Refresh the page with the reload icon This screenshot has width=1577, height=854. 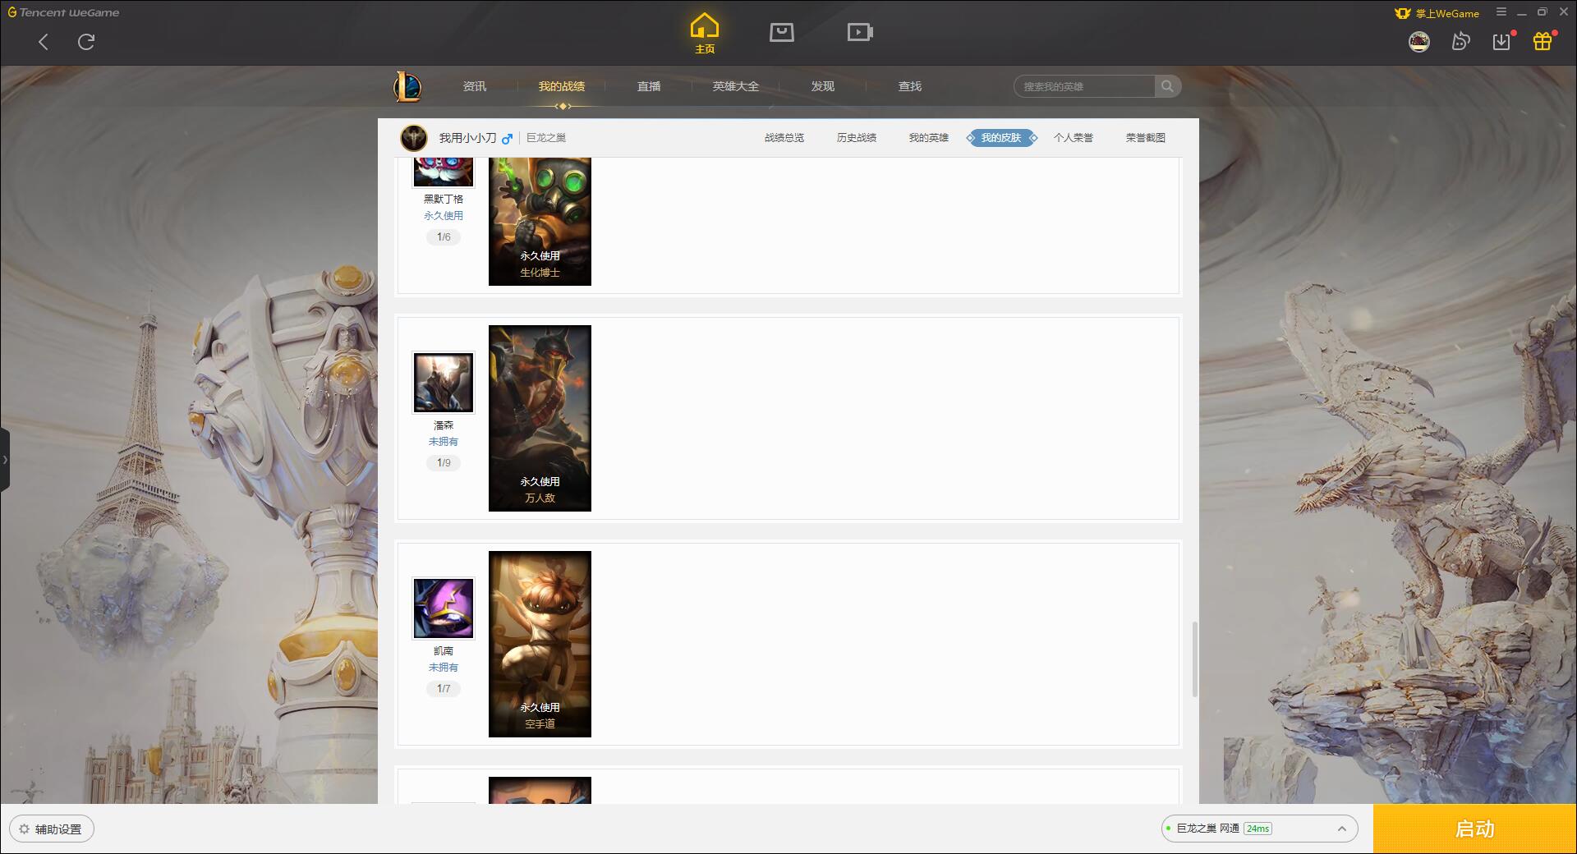pos(86,42)
